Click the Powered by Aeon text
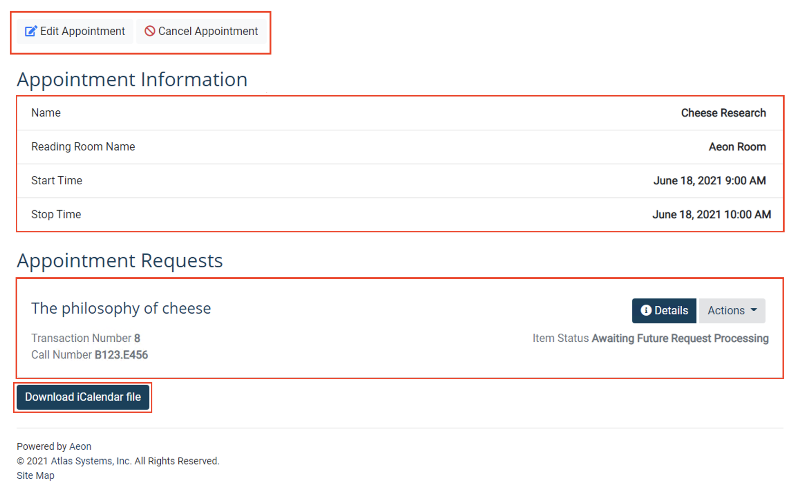 [x=54, y=446]
